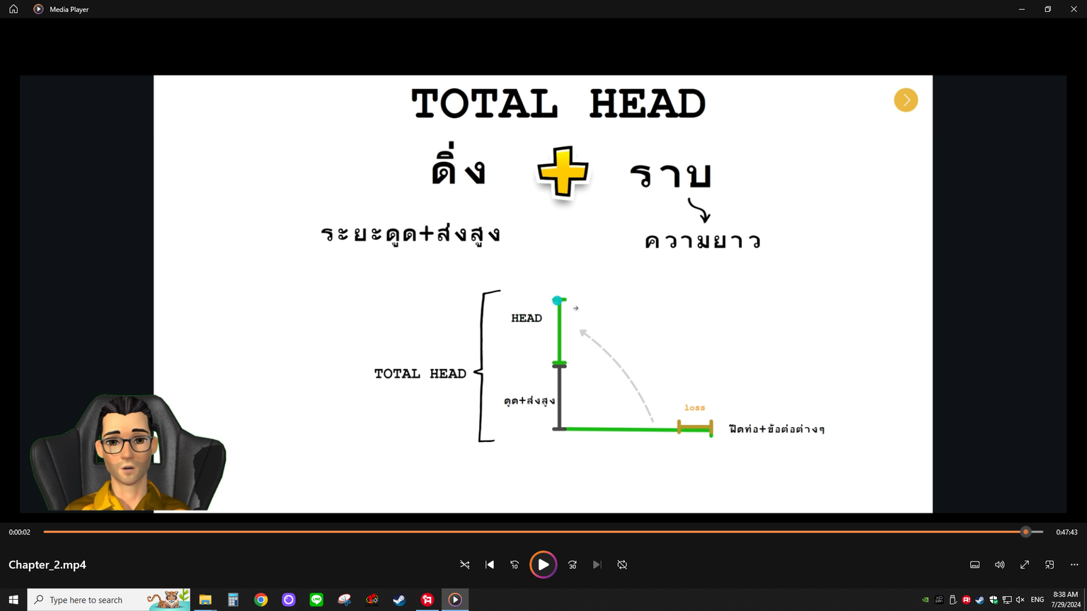Open LINE app from taskbar
1087x611 pixels.
(x=316, y=600)
